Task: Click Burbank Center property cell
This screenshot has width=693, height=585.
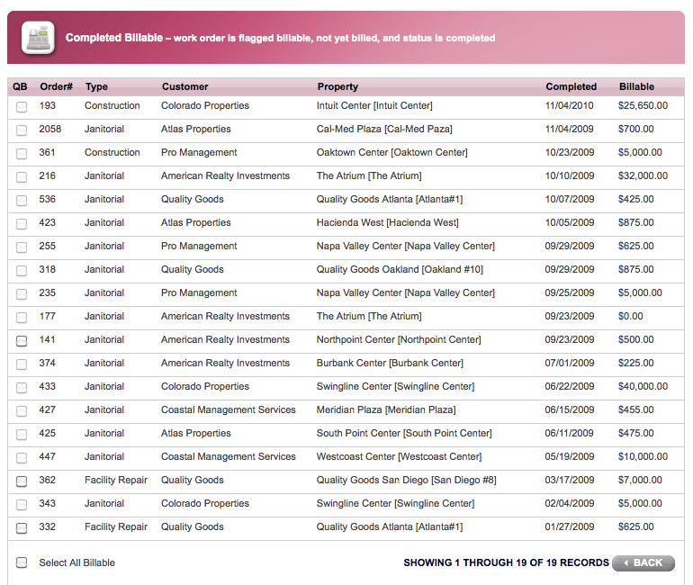Action: pyautogui.click(x=390, y=364)
